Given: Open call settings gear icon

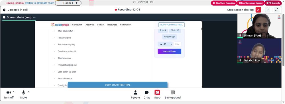Looking at the screenshot, I should pyautogui.click(x=4, y=10).
